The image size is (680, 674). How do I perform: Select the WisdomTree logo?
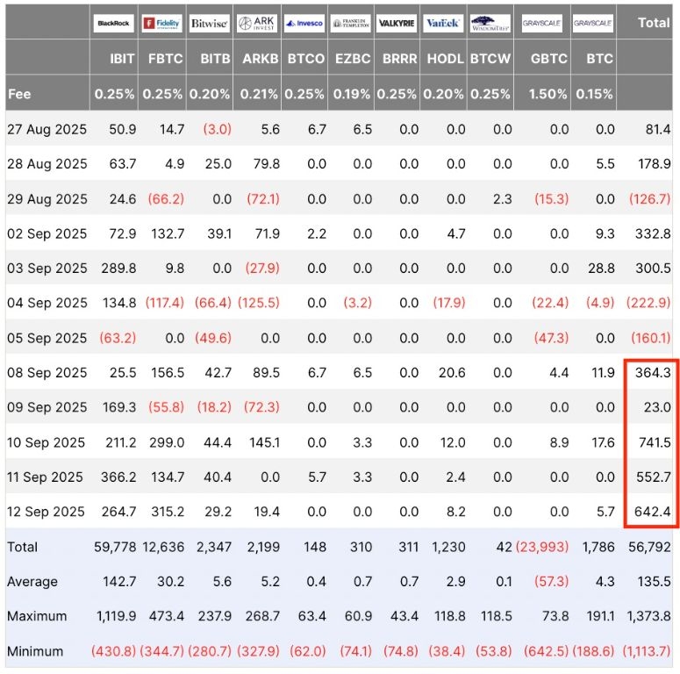pyautogui.click(x=489, y=24)
